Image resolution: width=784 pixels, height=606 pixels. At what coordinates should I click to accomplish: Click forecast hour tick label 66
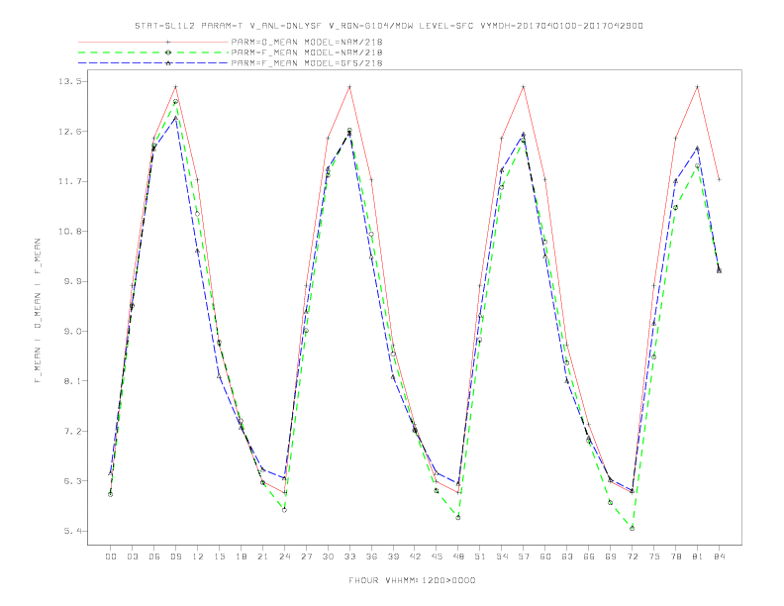(589, 556)
